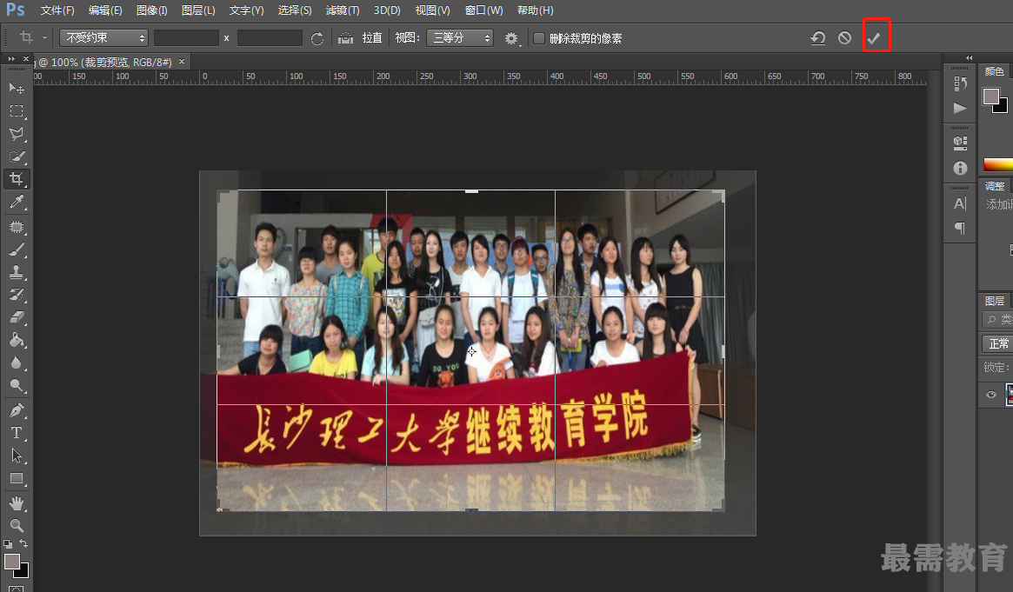Open the 不受约束 aspect ratio dropdown
1013x592 pixels.
tap(103, 38)
